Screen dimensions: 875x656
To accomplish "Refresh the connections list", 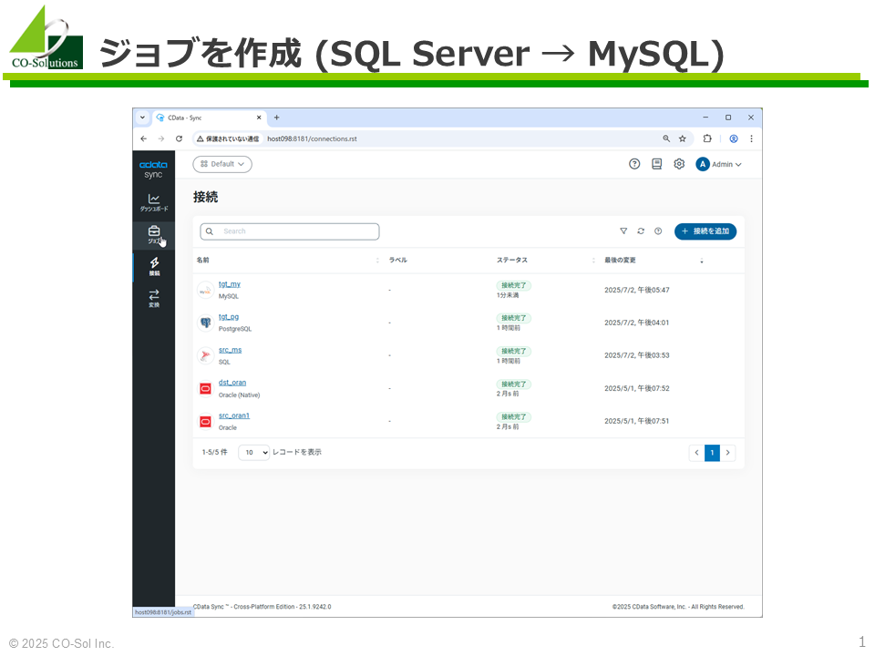I will [641, 231].
